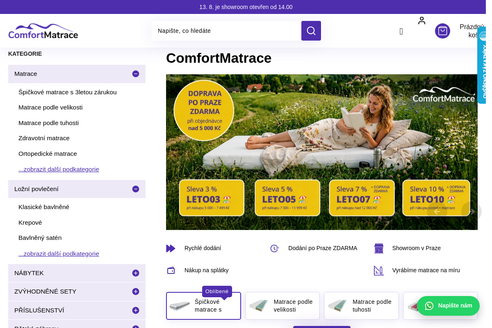Click the WhatsApp Napište nám button
The width and height of the screenshot is (492, 328).
[448, 306]
